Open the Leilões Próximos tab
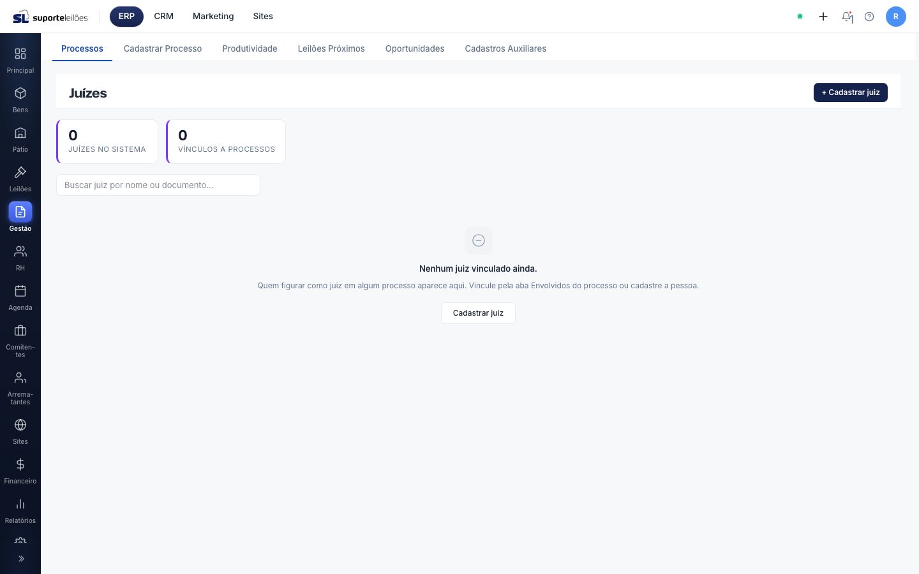The image size is (919, 574). pyautogui.click(x=331, y=48)
